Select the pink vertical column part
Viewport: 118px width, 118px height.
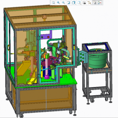[47, 68]
